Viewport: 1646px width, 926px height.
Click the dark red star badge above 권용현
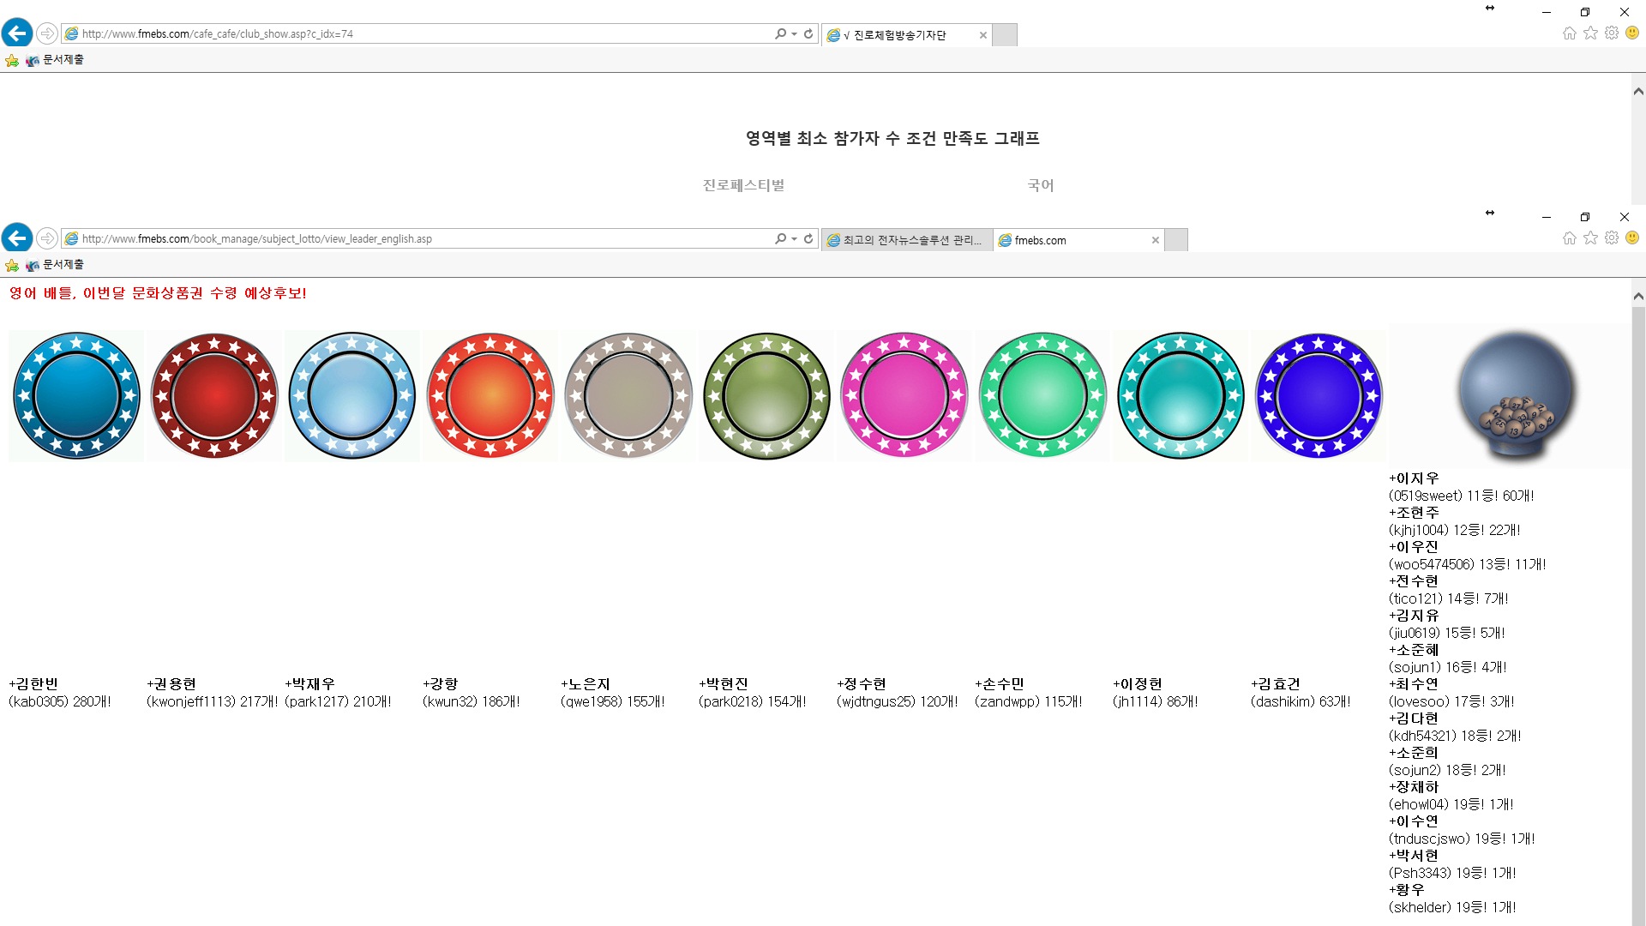click(x=214, y=396)
